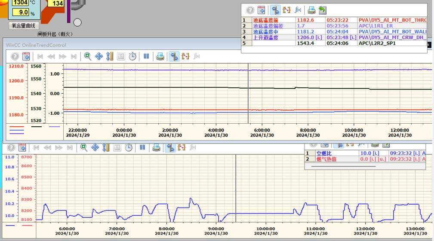Open configuration dialog in ruler table window
Screen dimensions: 434x241
261,10
